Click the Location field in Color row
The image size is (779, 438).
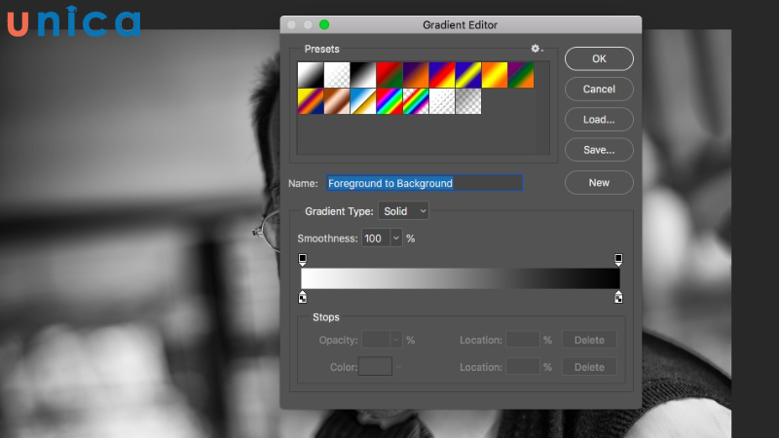tap(523, 367)
